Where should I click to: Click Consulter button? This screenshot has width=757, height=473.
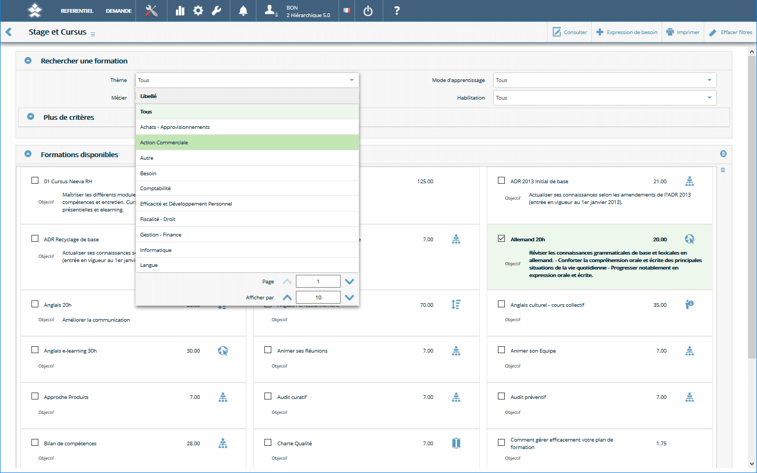tap(570, 32)
